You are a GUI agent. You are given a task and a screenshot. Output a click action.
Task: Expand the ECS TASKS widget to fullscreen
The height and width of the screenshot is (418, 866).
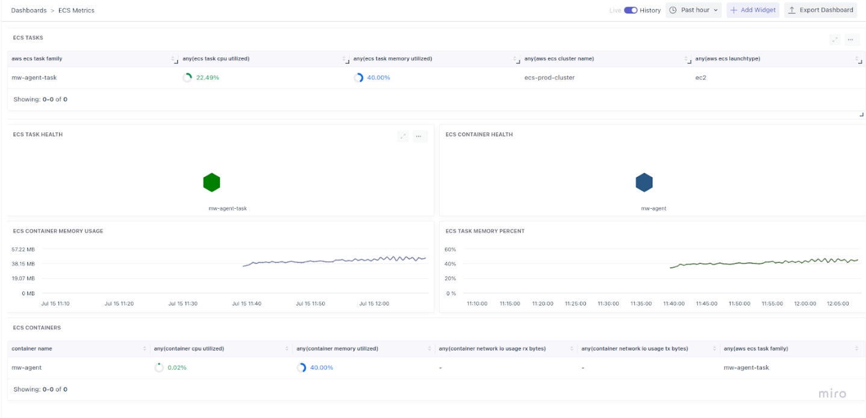835,39
